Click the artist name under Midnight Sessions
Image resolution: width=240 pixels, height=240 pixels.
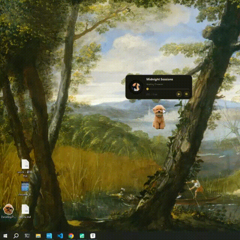point(154,84)
